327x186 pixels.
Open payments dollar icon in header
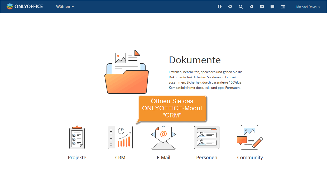(x=220, y=7)
